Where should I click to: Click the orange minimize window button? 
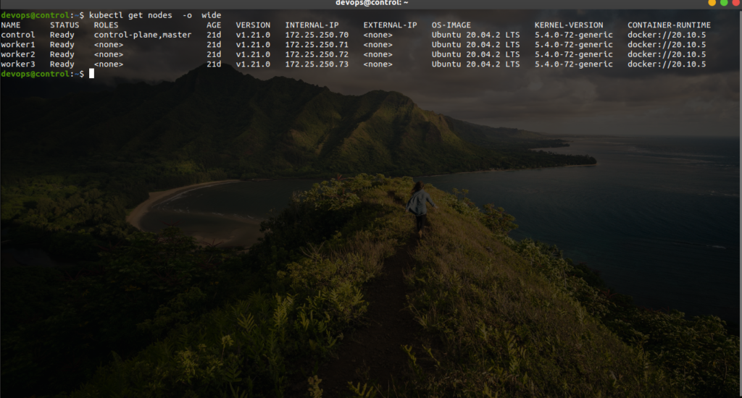(x=712, y=2)
